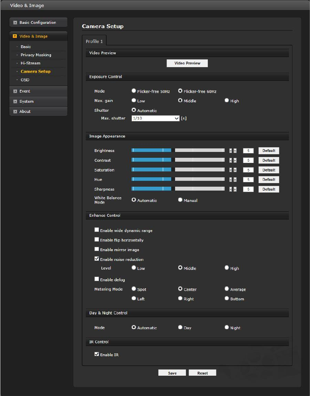Click the Brightness decrease arrow
The height and width of the screenshot is (396, 310).
pyautogui.click(x=230, y=151)
